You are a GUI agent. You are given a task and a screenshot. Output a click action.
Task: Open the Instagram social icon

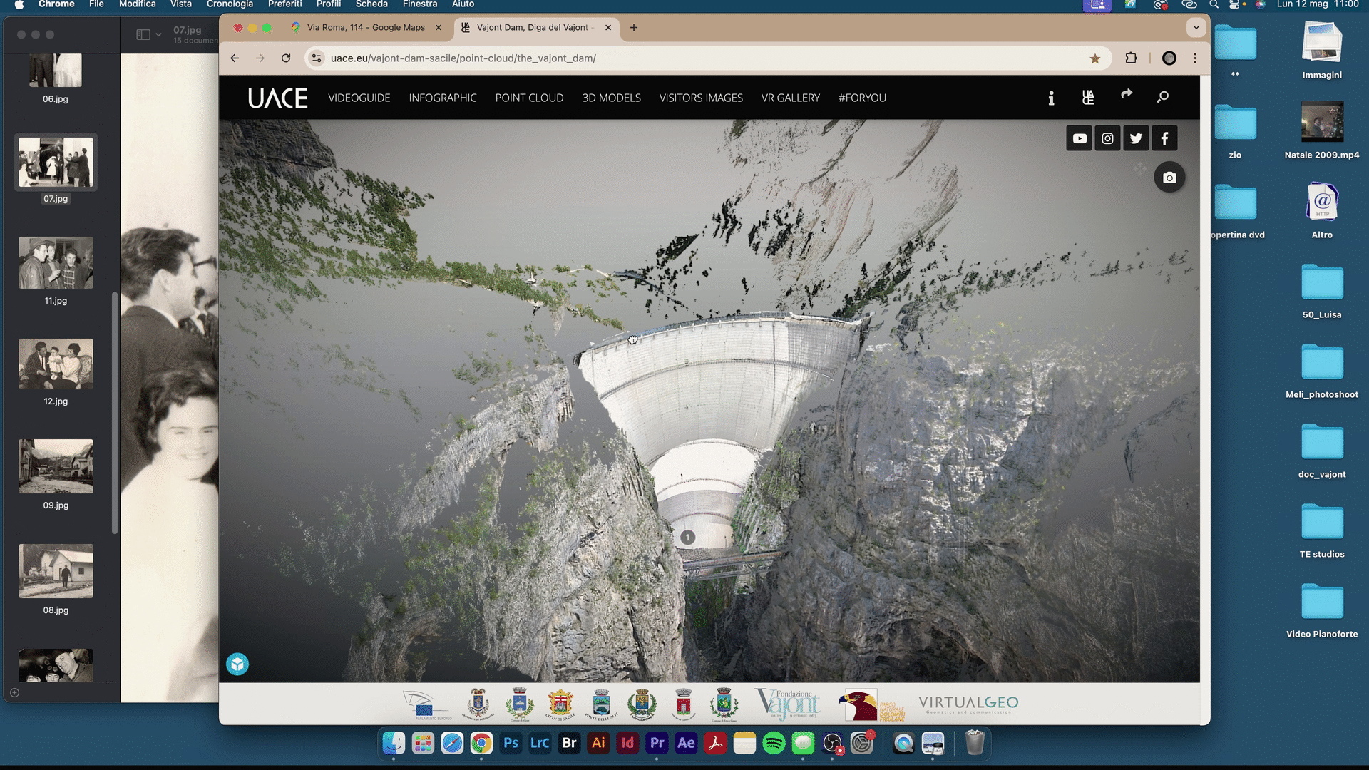(x=1107, y=138)
